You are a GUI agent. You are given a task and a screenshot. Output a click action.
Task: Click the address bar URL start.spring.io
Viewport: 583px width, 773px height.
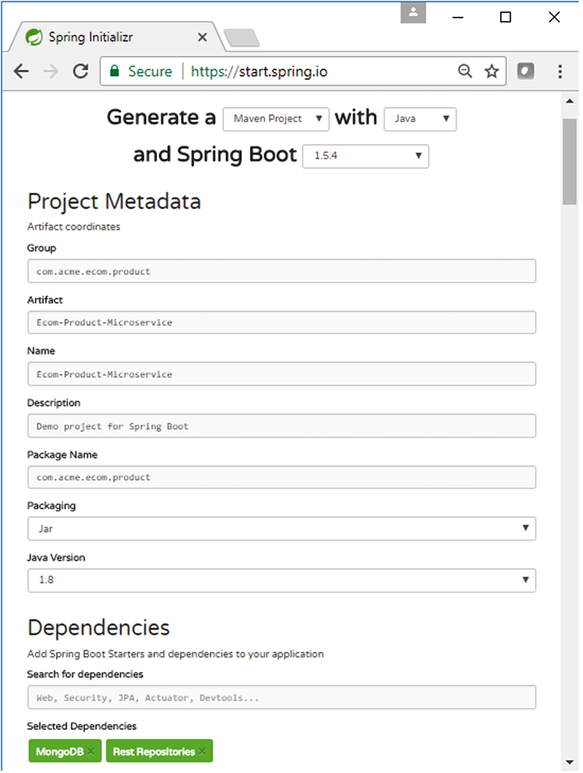point(259,72)
